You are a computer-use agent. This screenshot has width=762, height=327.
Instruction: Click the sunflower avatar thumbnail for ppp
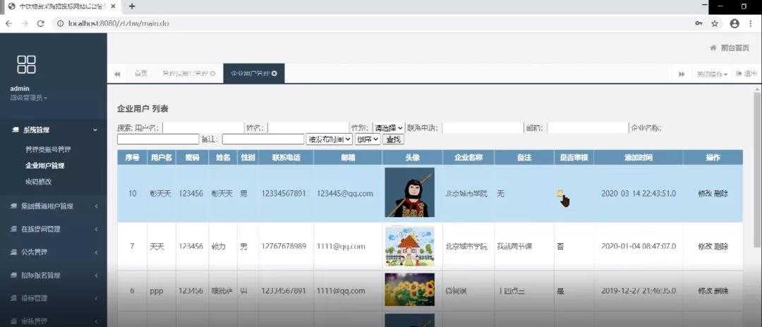409,290
